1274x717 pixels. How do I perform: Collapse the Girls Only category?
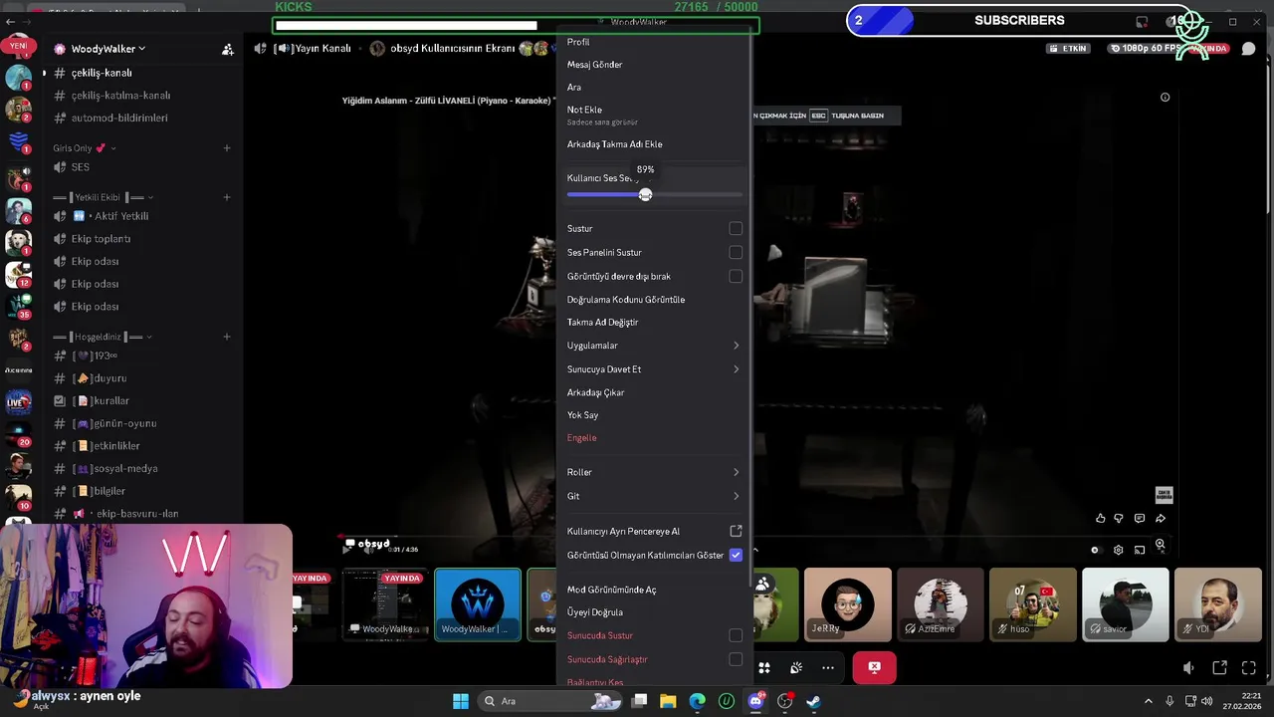(x=85, y=148)
